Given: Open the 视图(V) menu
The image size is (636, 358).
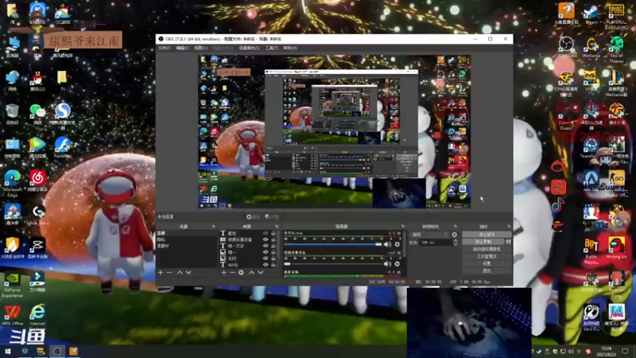Looking at the screenshot, I should (x=200, y=48).
